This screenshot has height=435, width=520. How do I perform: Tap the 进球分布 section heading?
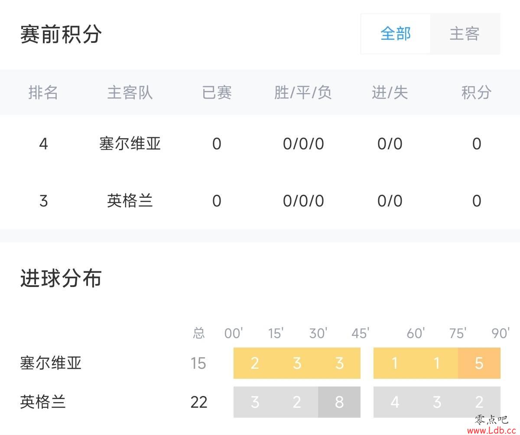click(x=61, y=278)
